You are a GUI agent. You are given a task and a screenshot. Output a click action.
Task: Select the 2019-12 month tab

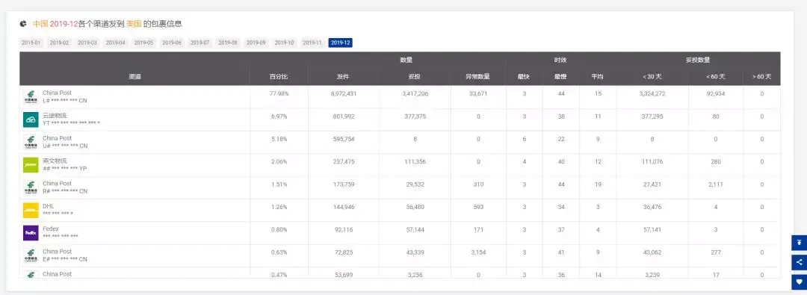click(340, 43)
